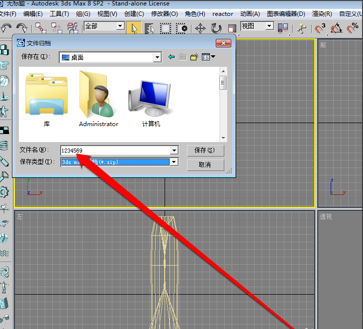Screen dimensions: 363x329
Task: Create reactor Wind (weathervane icon)
Action: [x=4, y=208]
